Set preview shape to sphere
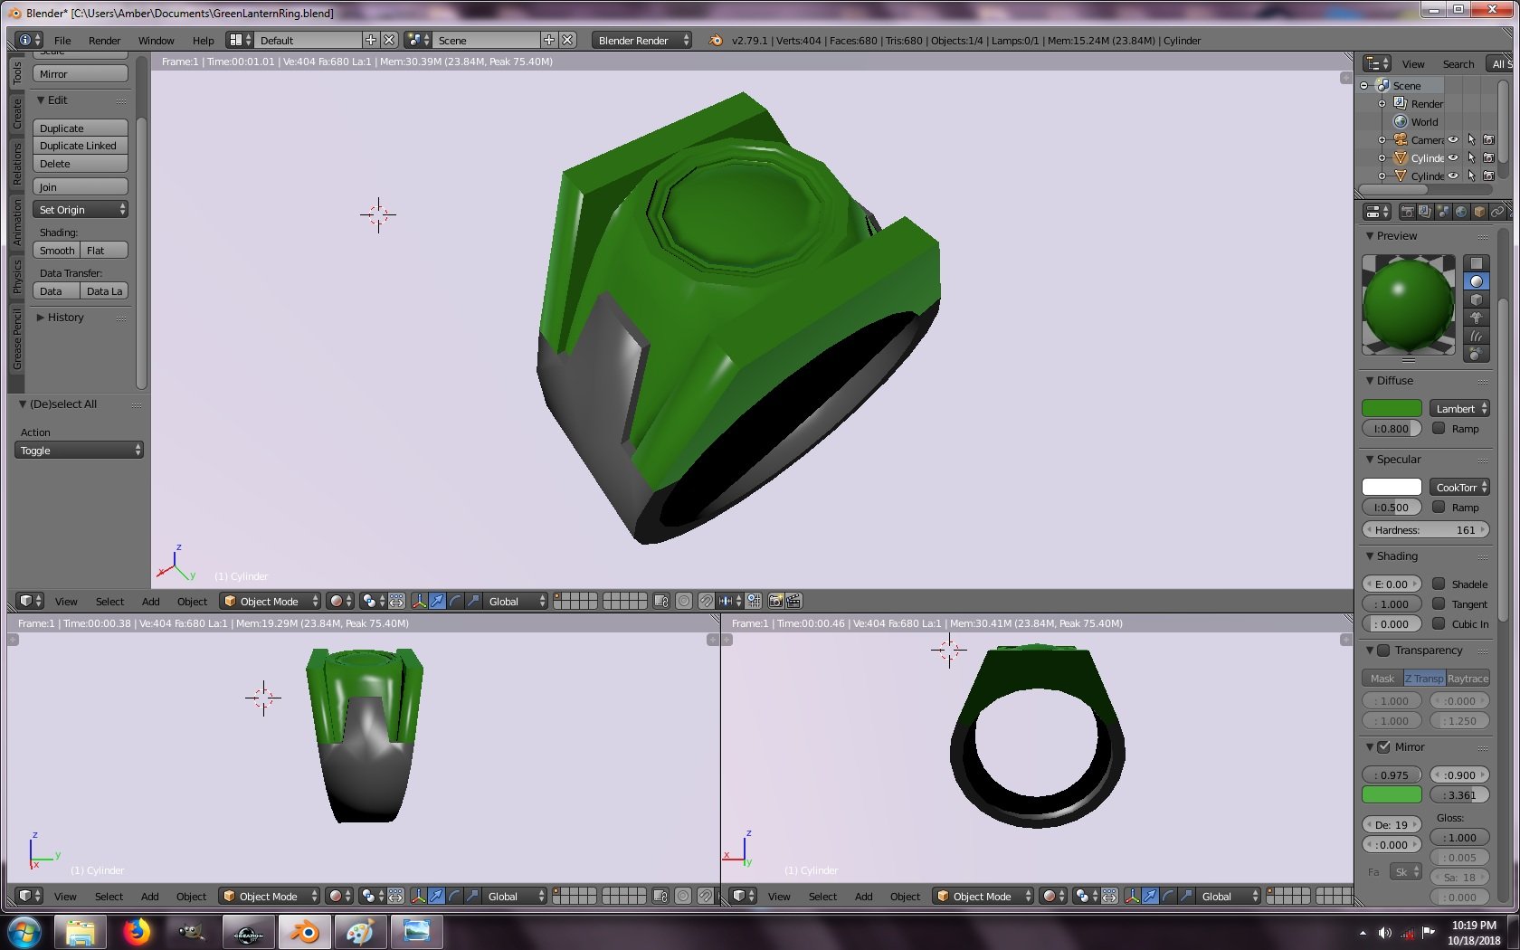Image resolution: width=1520 pixels, height=950 pixels. click(x=1477, y=281)
